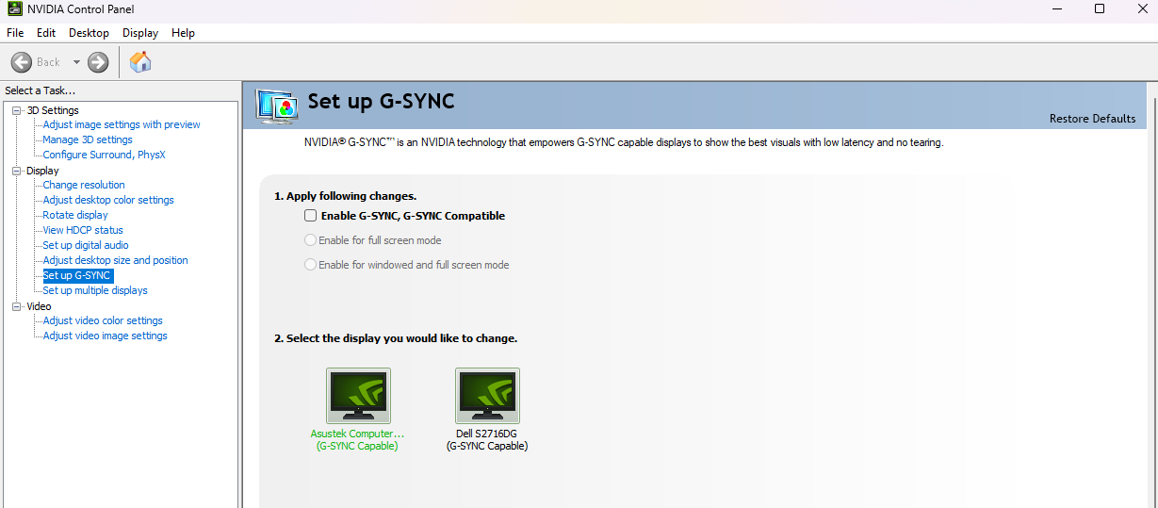Image resolution: width=1158 pixels, height=508 pixels.
Task: Click the vertical scrollbar on right
Action: 1151,283
